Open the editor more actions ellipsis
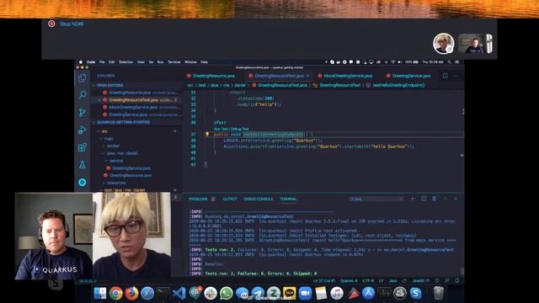Viewport: 539px width, 303px height. coord(456,76)
